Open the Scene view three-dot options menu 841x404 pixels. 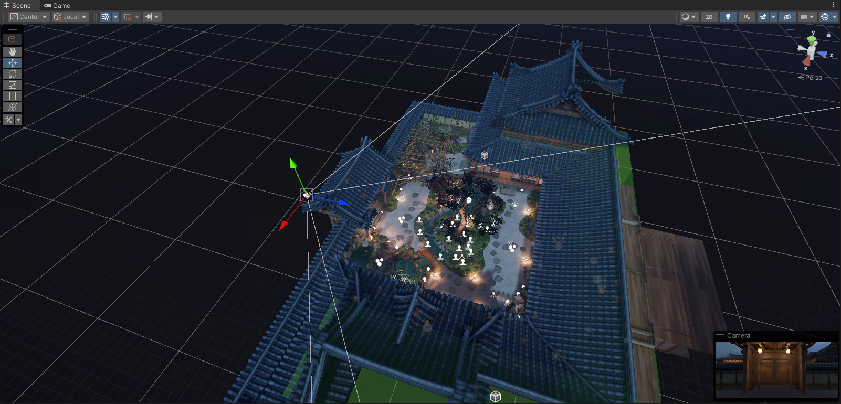click(834, 5)
